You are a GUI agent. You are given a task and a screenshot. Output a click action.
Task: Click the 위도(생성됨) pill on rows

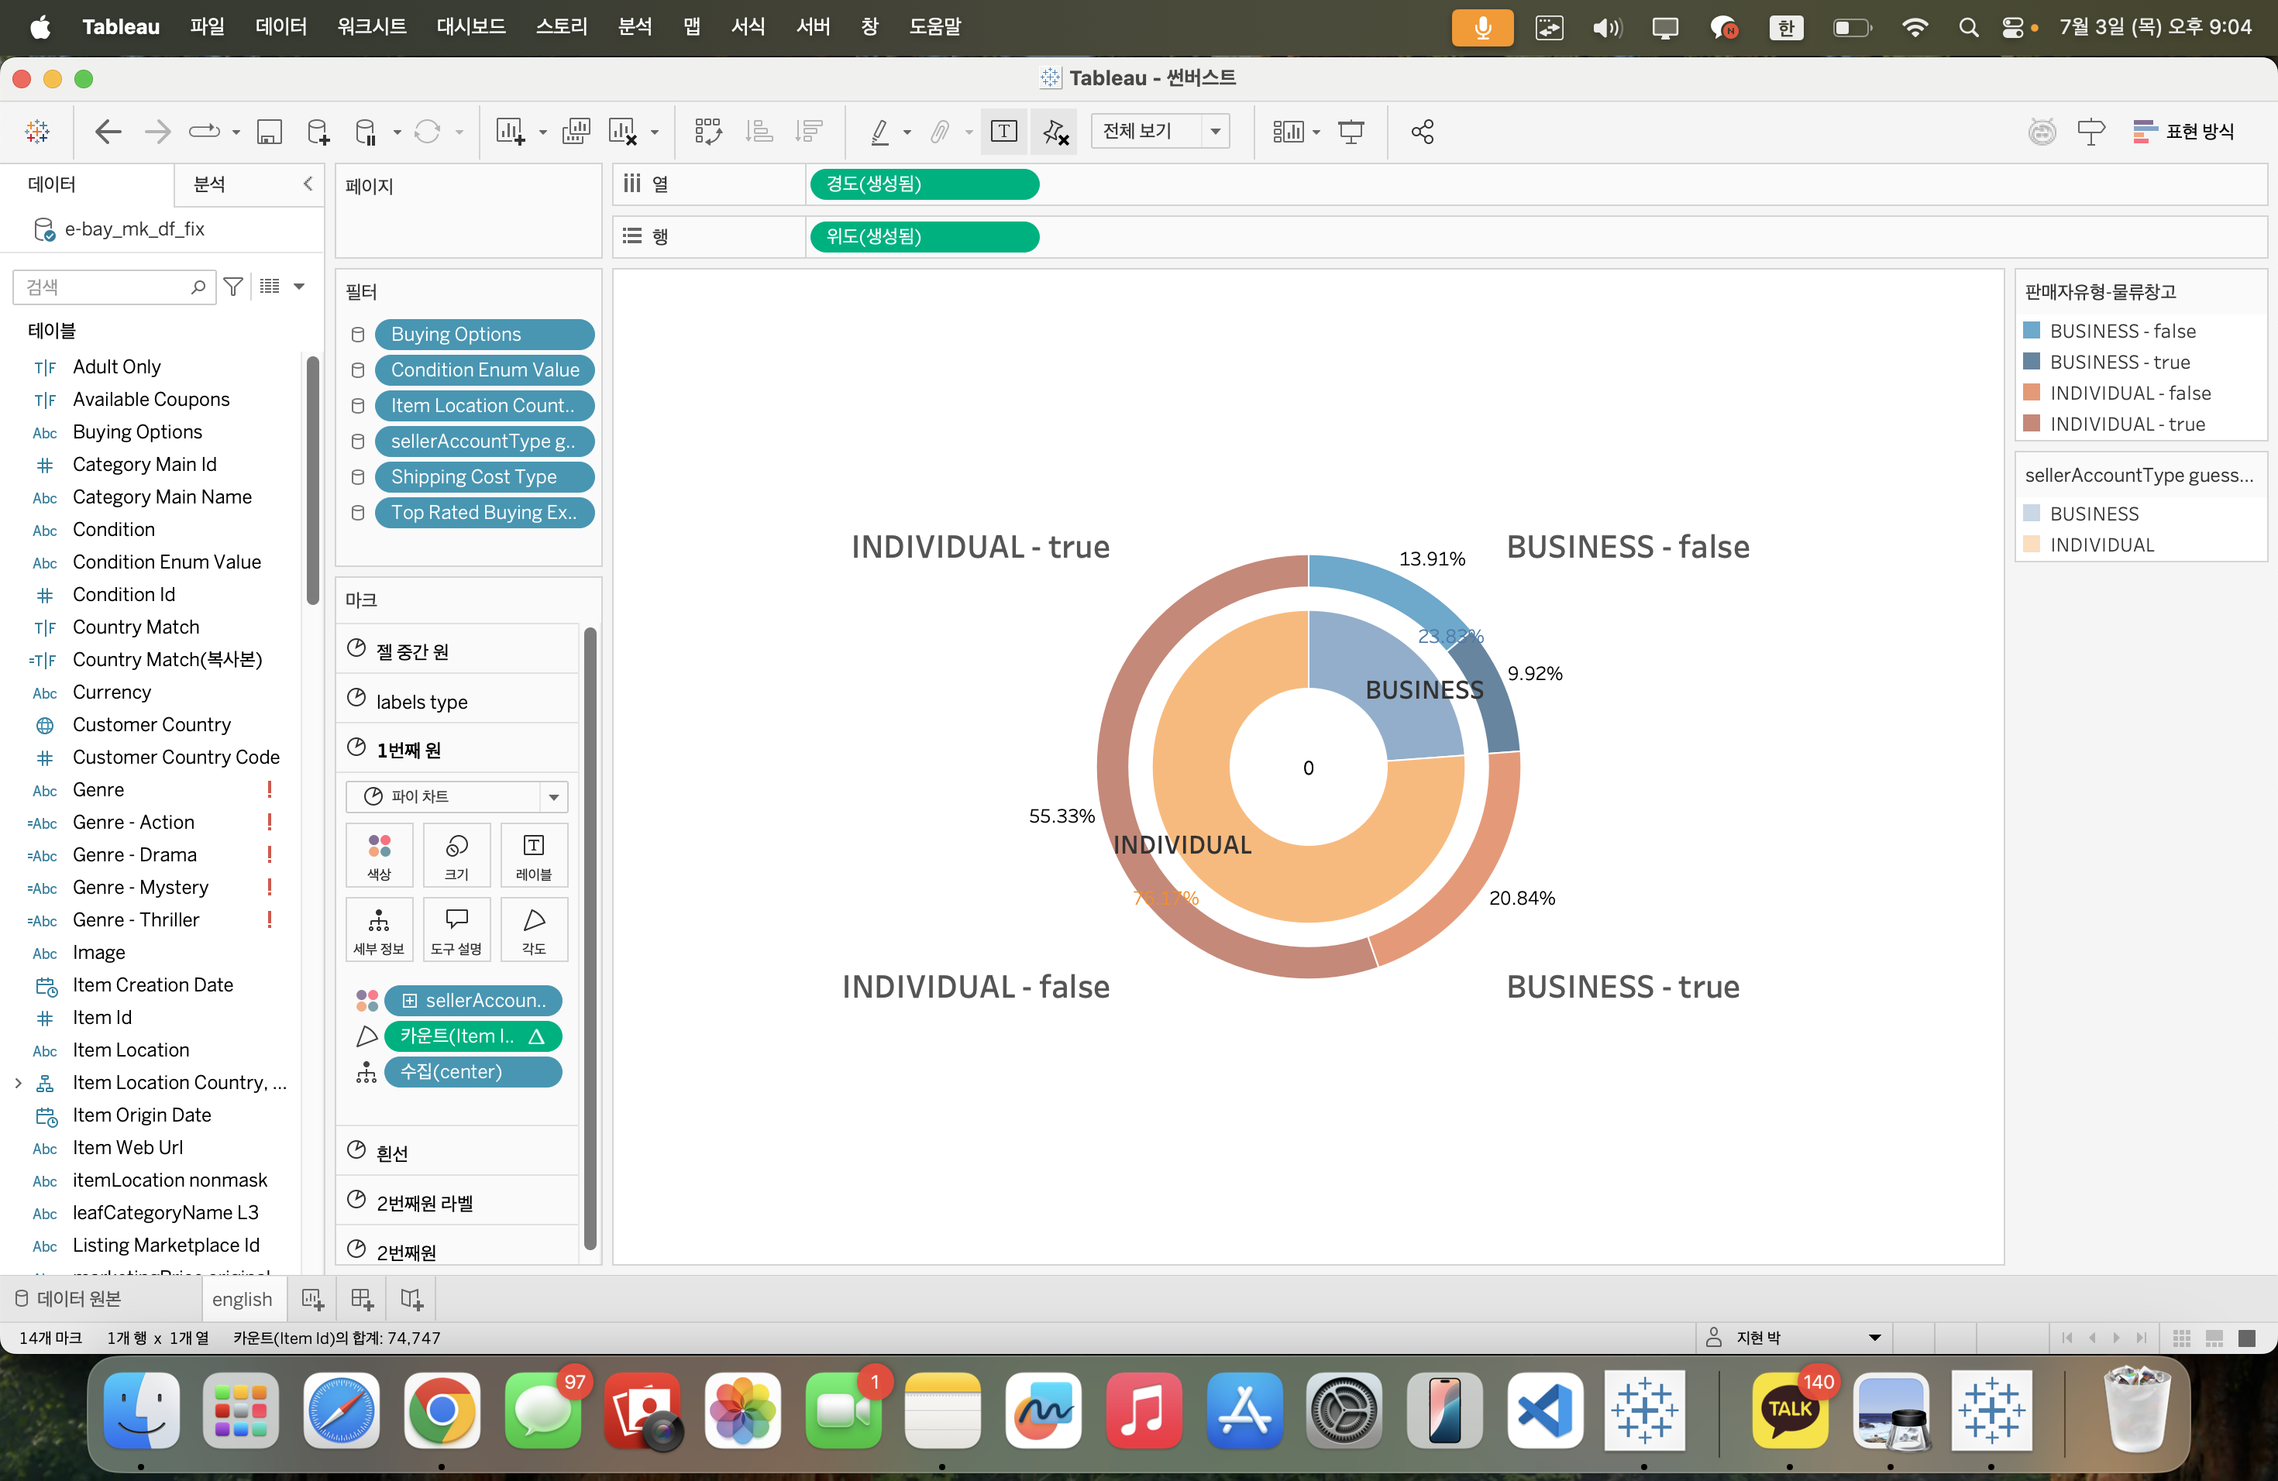pyautogui.click(x=924, y=236)
